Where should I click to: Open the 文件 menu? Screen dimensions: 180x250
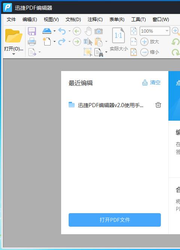click(11, 20)
